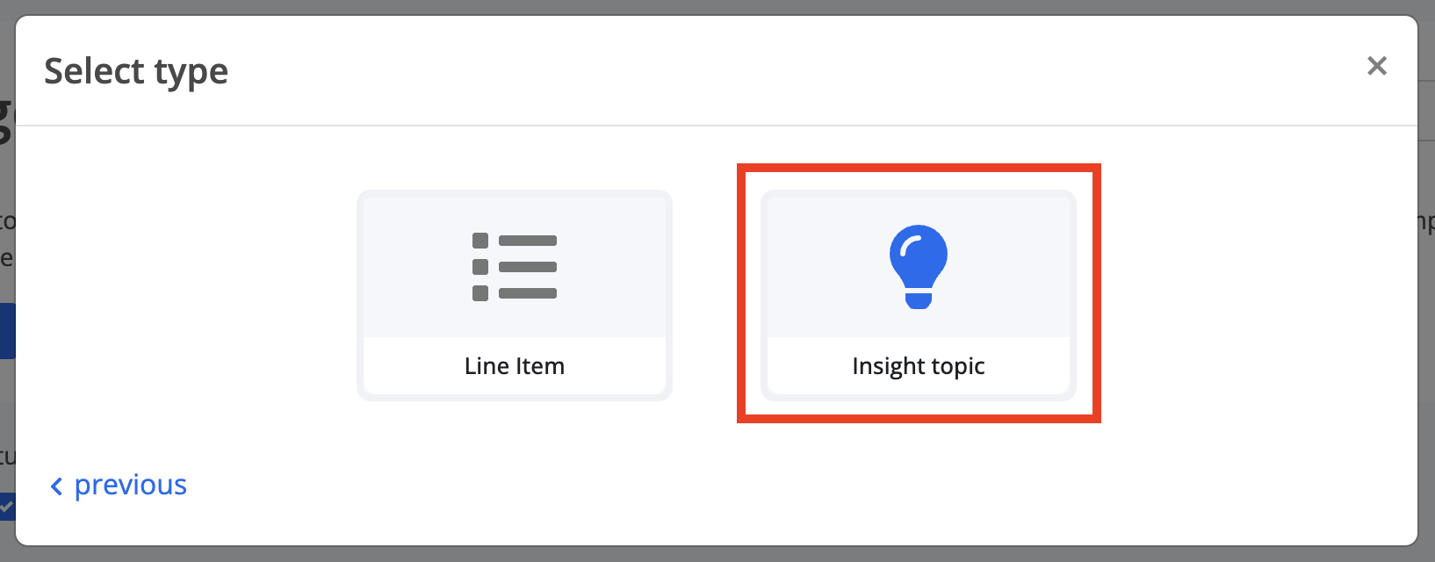Click the middle row of the Line Item icon
The width and height of the screenshot is (1435, 562).
tap(515, 267)
